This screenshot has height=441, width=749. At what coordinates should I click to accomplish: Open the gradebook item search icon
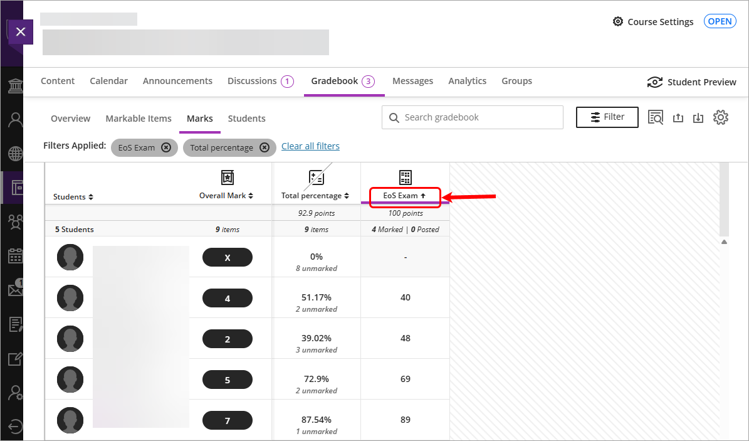tap(656, 117)
